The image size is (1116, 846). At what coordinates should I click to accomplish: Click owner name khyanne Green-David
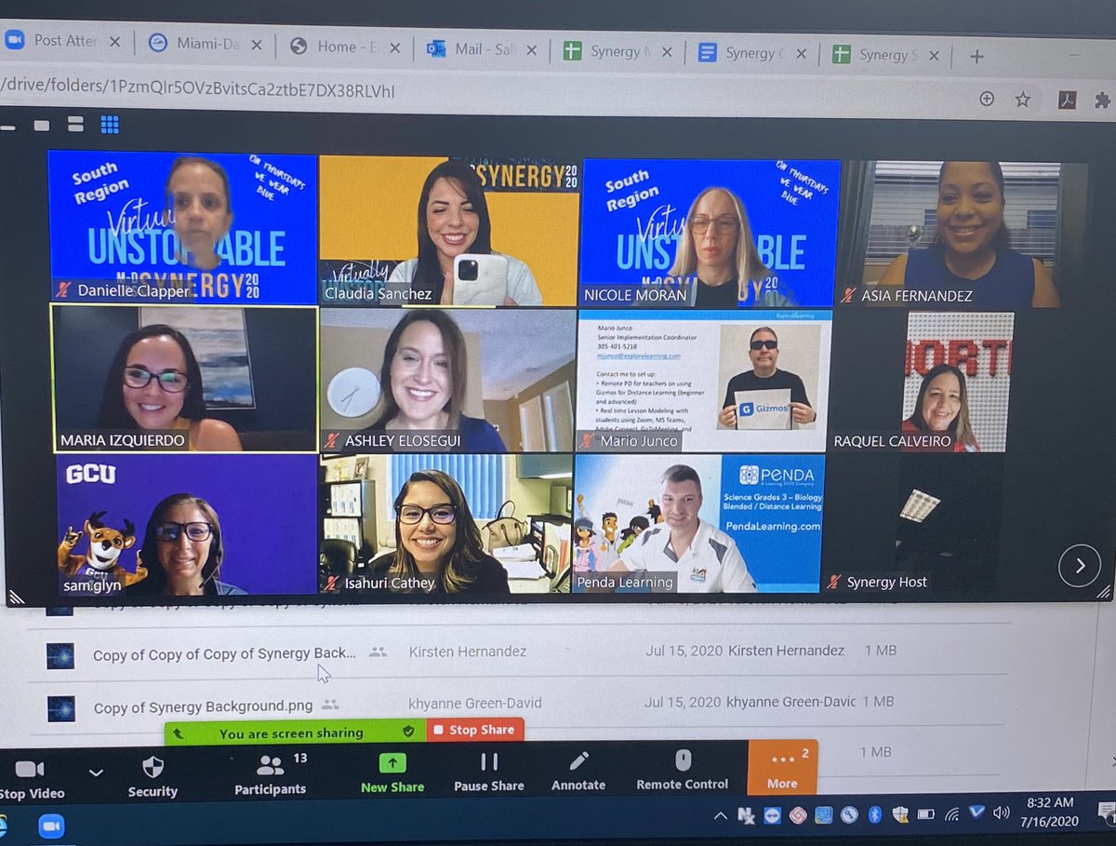tap(475, 703)
